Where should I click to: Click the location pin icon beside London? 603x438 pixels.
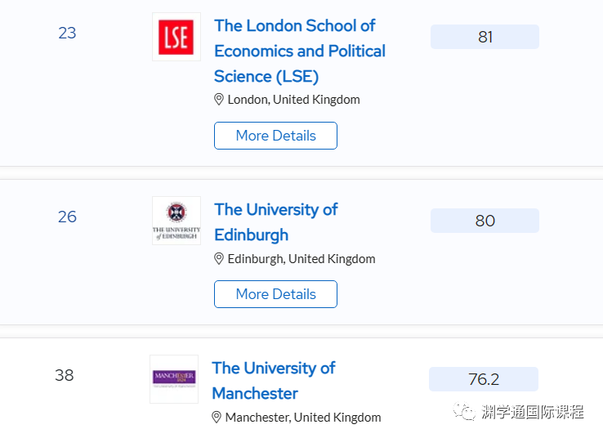219,100
